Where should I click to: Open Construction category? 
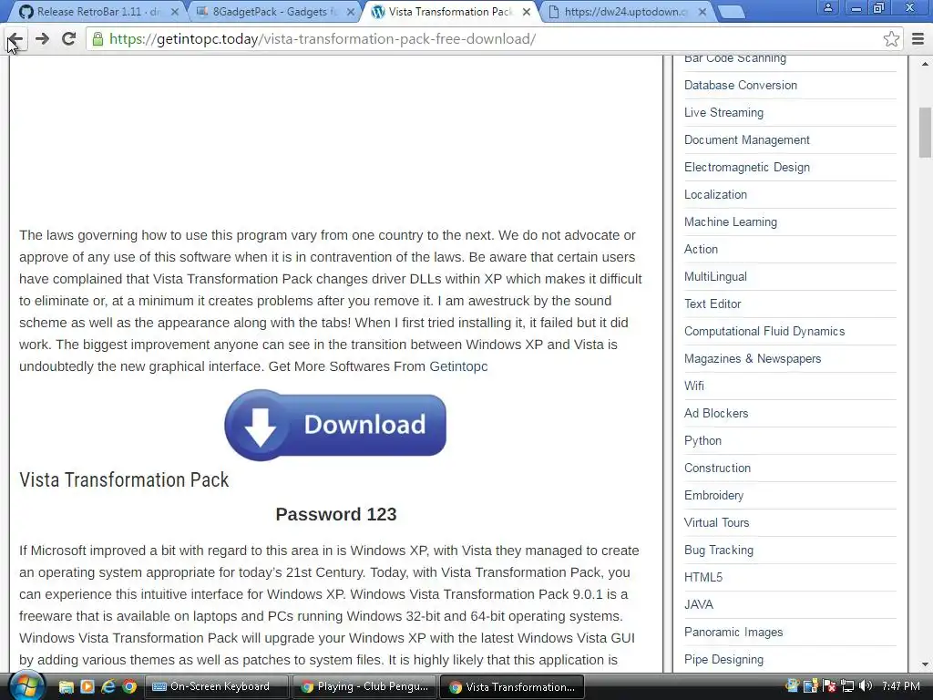coord(717,468)
